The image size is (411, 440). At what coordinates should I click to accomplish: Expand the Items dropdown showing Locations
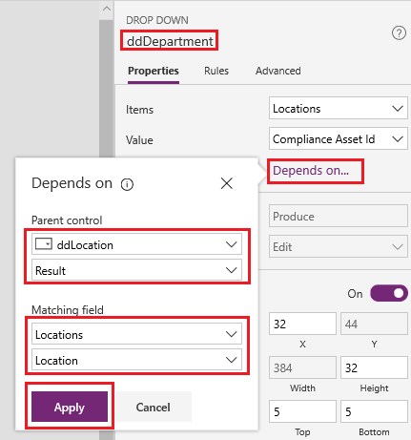pyautogui.click(x=339, y=109)
